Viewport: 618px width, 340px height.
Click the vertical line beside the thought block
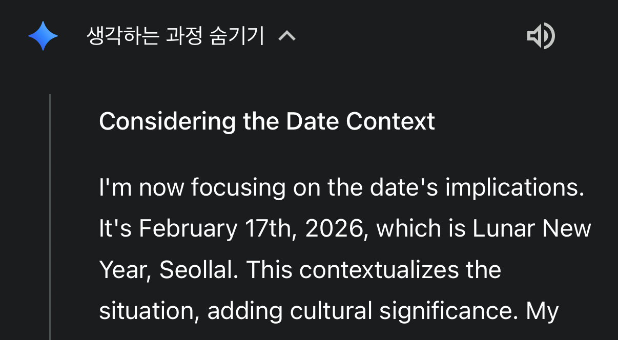click(x=50, y=215)
